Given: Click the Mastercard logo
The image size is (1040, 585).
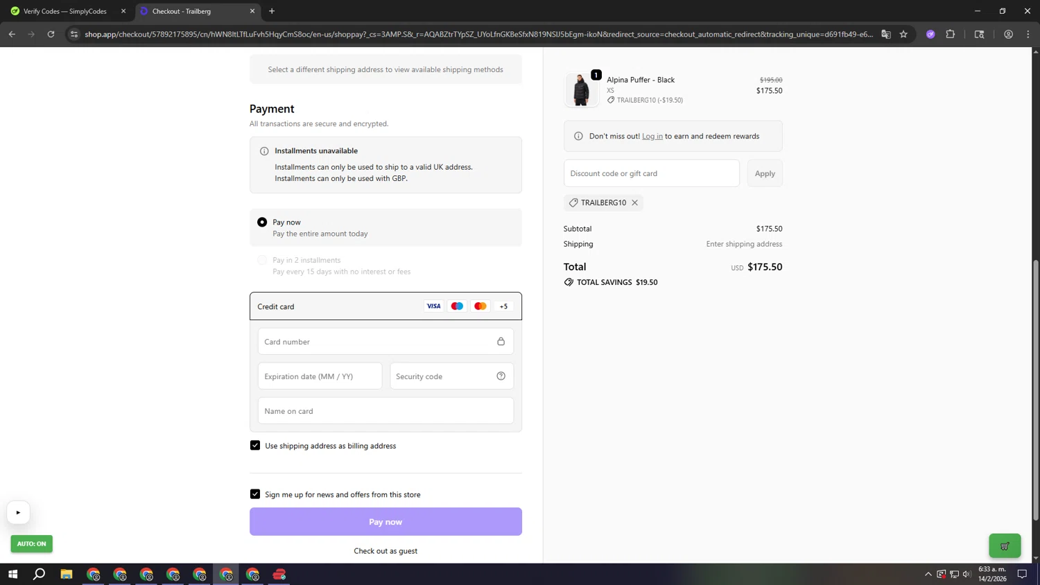Looking at the screenshot, I should point(480,306).
